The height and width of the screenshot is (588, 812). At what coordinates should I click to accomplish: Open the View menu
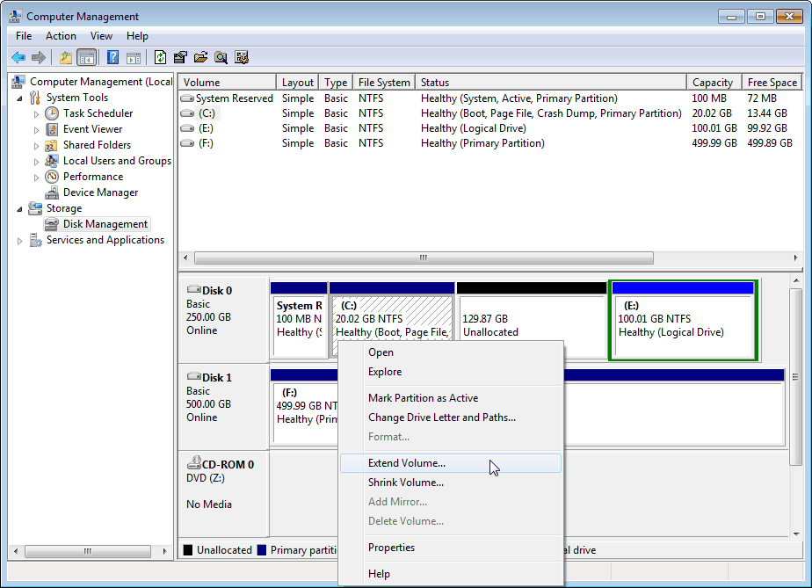coord(101,36)
